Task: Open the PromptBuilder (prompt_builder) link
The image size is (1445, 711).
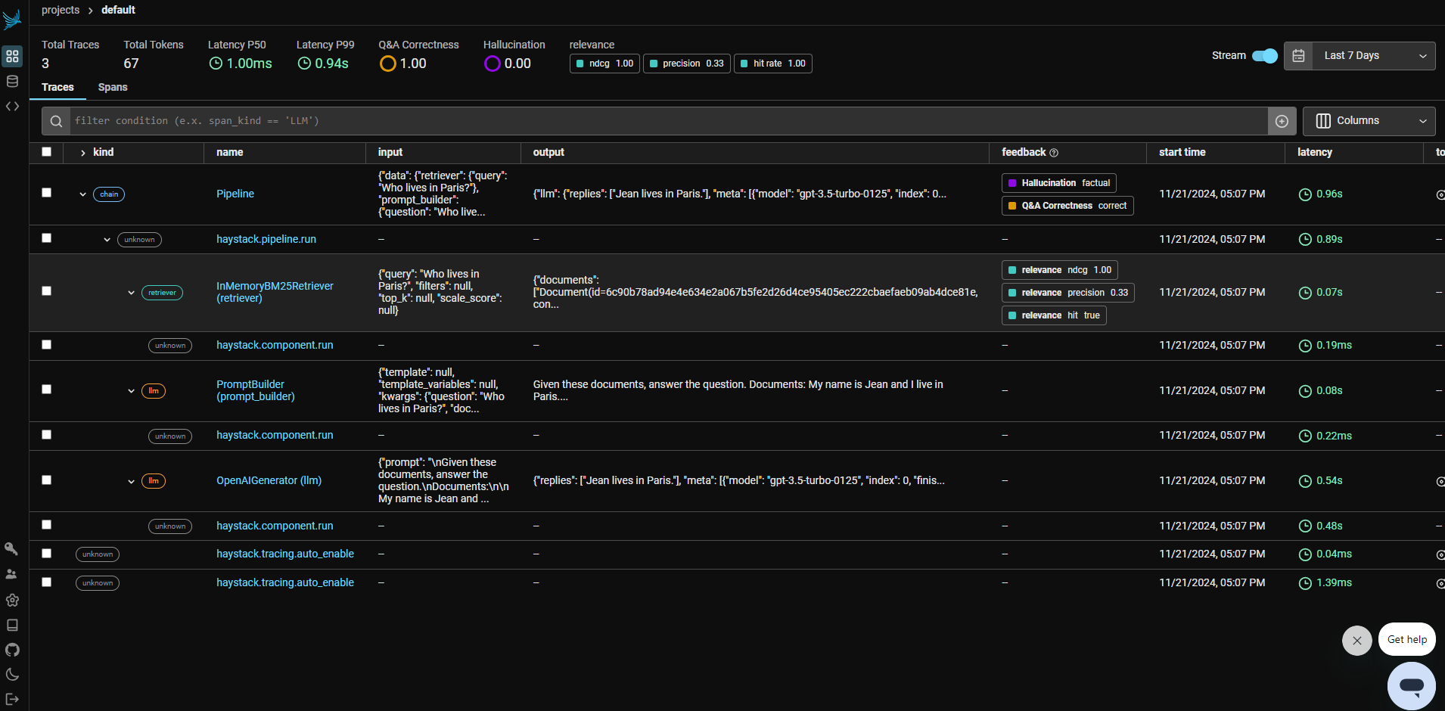Action: pyautogui.click(x=256, y=391)
